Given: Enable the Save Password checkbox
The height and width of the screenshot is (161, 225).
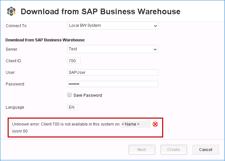Looking at the screenshot, I should (x=69, y=95).
